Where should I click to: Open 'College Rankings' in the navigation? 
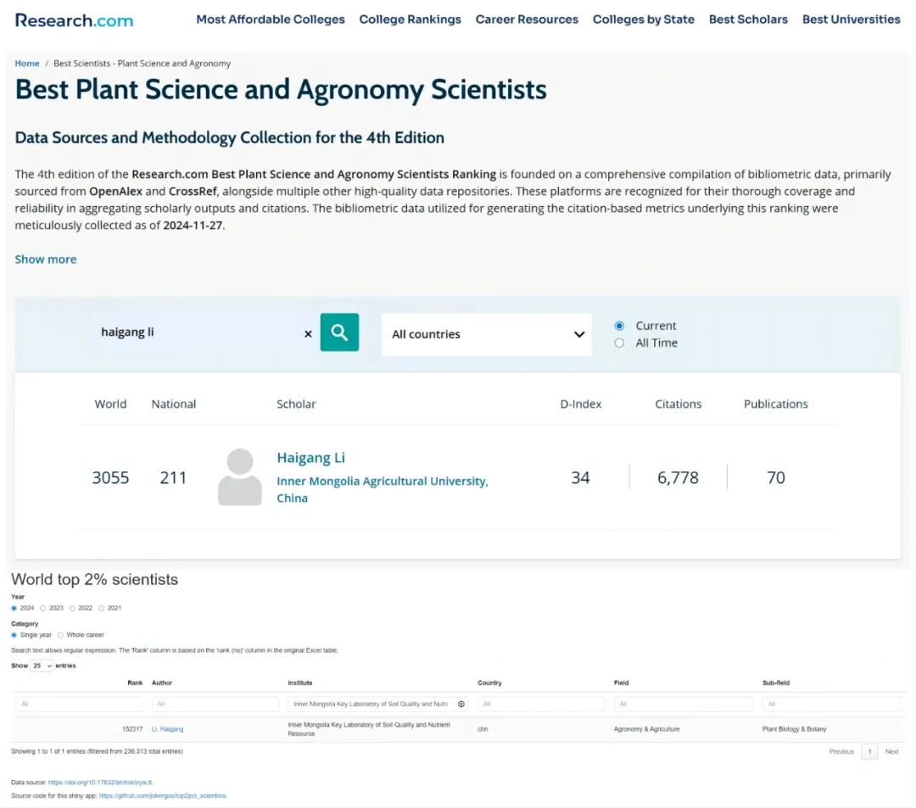tap(410, 20)
